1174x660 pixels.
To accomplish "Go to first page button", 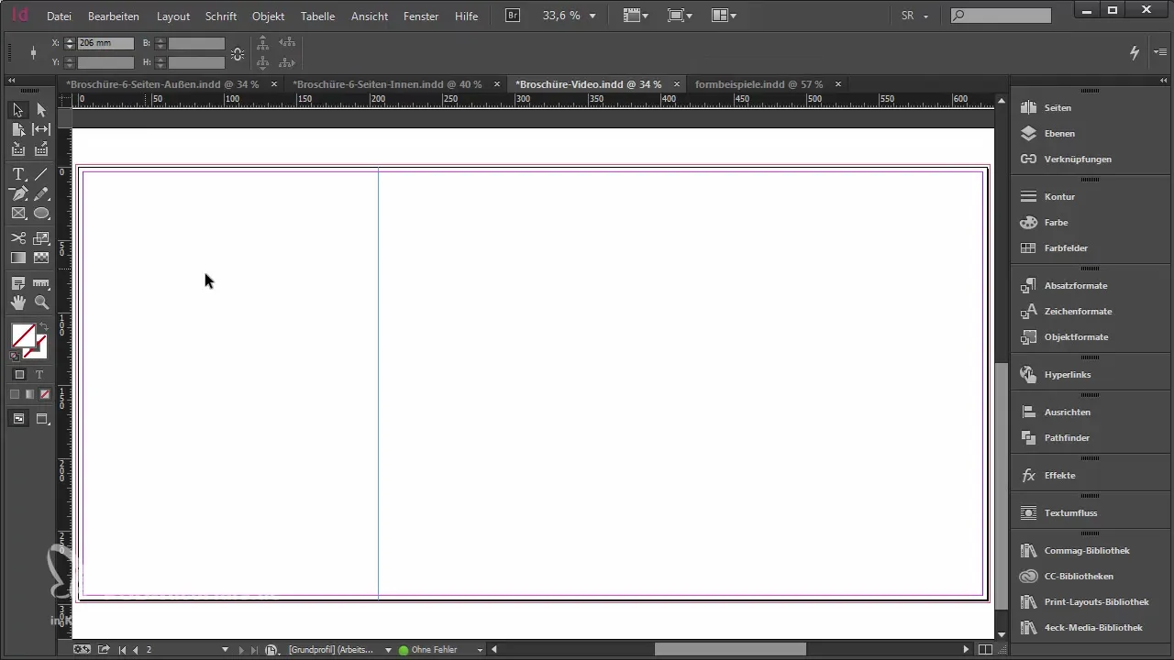I will coord(123,650).
